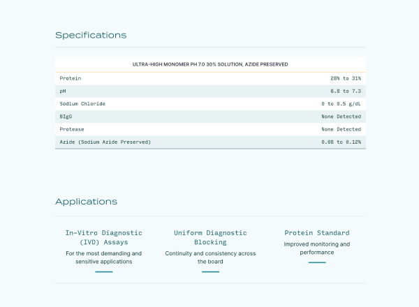The height and width of the screenshot is (307, 419).
Task: Select the 6.8 to 7.3 pH value
Action: pyautogui.click(x=346, y=91)
